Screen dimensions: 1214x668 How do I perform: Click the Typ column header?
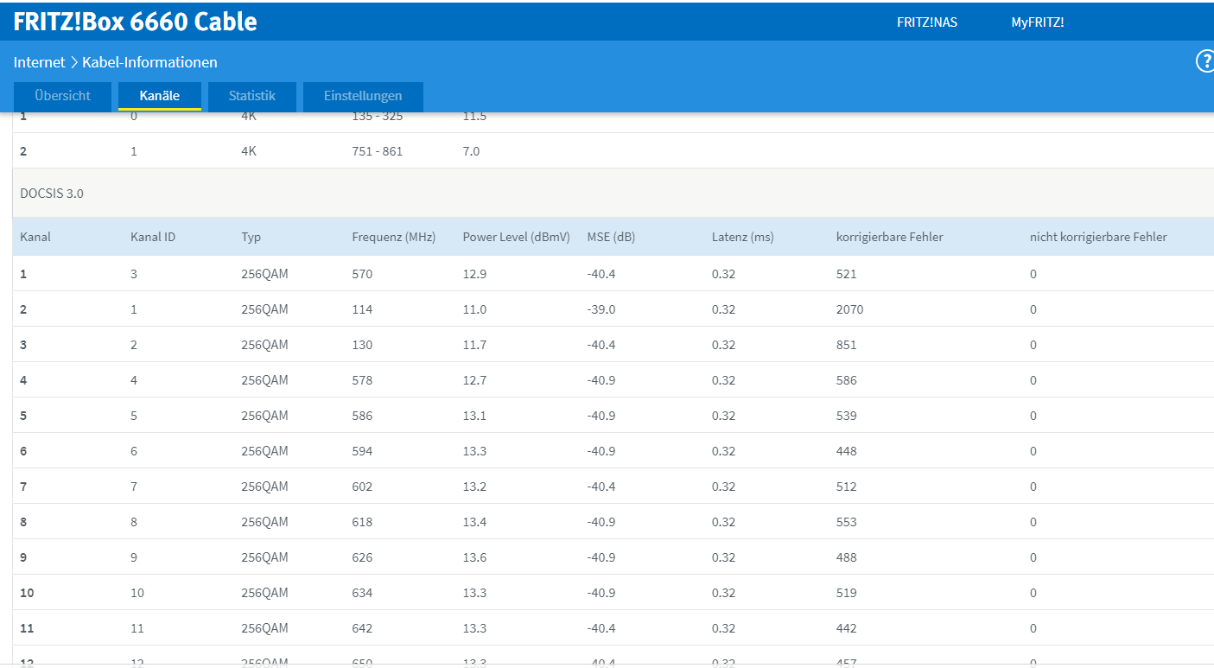pos(251,237)
